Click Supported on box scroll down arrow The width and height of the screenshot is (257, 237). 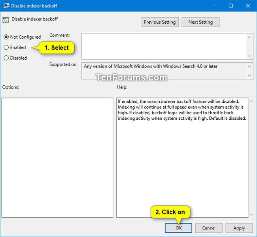pyautogui.click(x=249, y=75)
